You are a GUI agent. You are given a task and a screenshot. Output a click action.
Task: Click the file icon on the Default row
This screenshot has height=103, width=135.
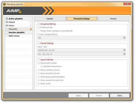(x=31, y=22)
